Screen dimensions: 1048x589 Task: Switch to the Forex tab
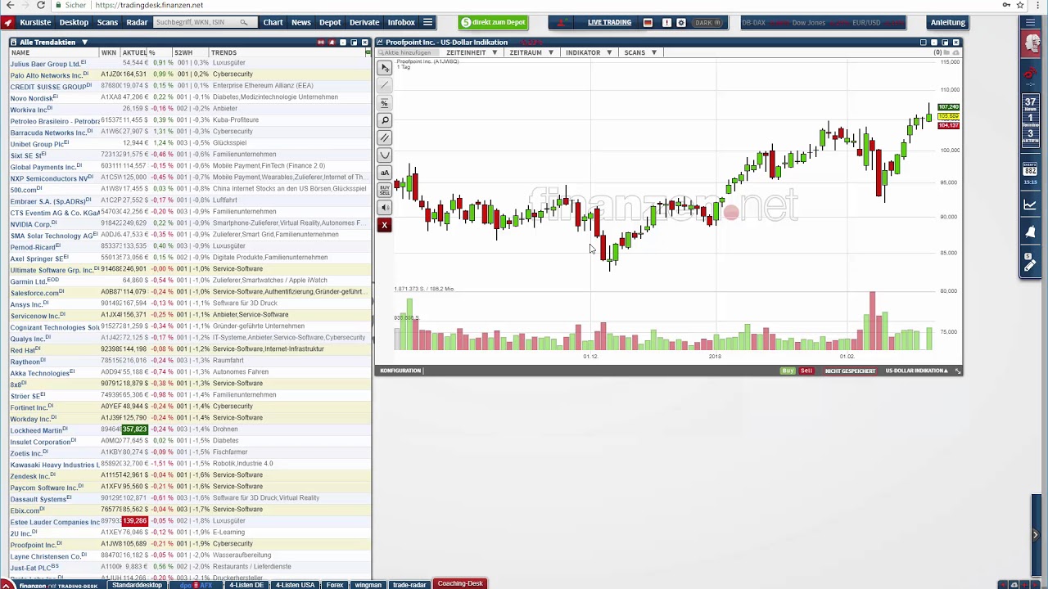[335, 585]
